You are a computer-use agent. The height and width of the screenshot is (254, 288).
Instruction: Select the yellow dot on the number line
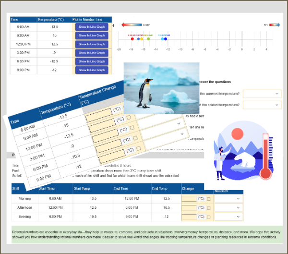[142, 39]
